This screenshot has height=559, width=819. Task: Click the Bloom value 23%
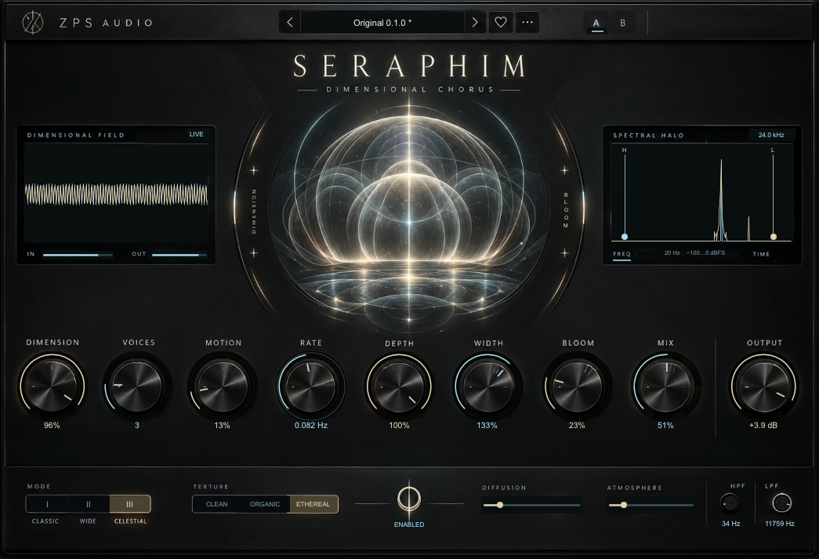coord(577,425)
